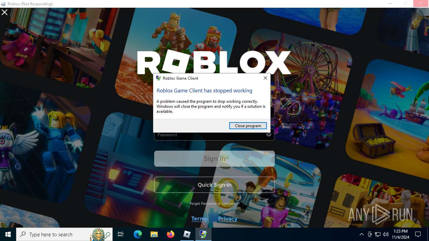429x241 pixels.
Task: Close the Roblox (Not Responding) window
Action: 421,4
